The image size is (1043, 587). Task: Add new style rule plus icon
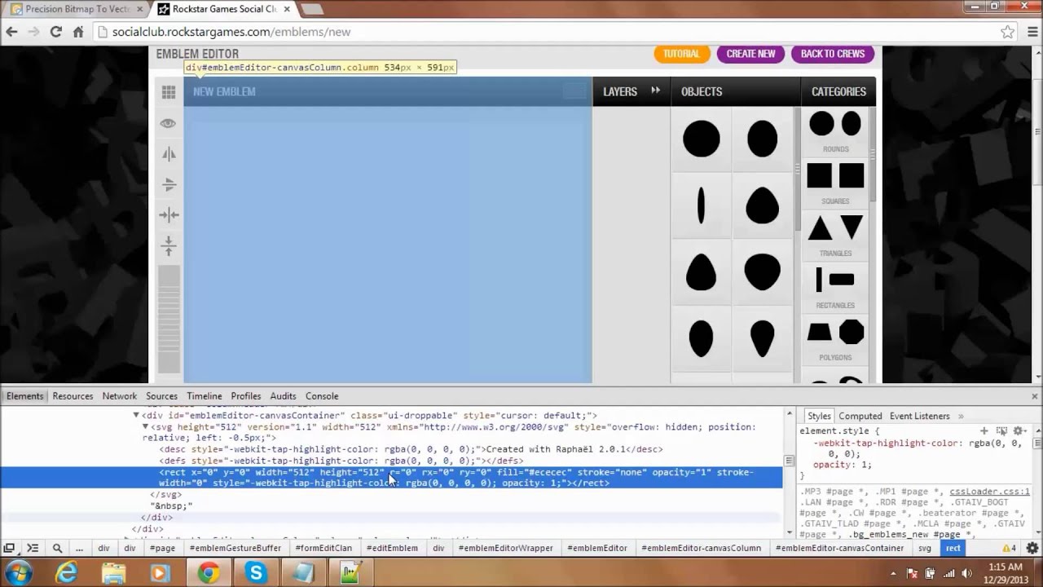click(x=984, y=430)
